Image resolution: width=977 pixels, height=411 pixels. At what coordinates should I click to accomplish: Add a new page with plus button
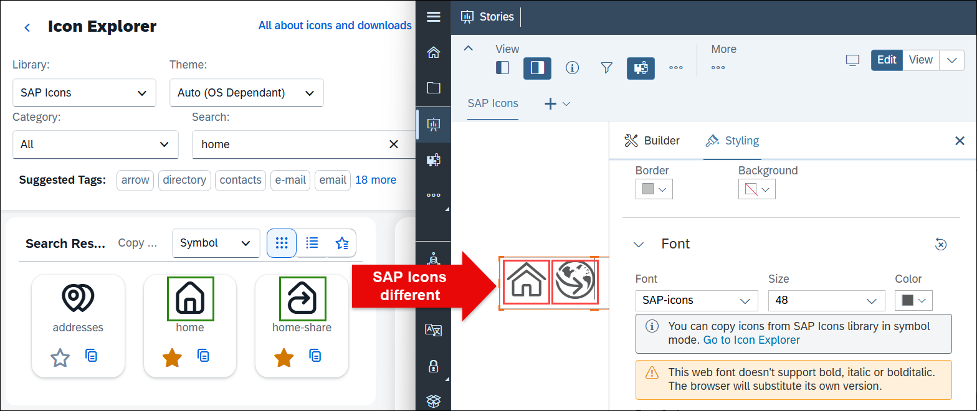click(551, 104)
